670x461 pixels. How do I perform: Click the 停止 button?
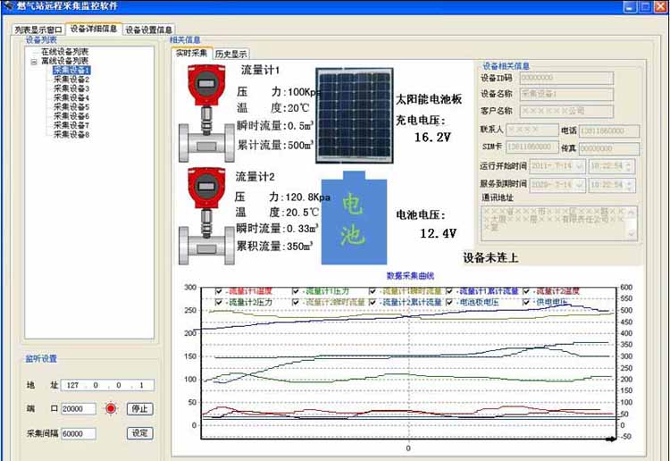coord(139,409)
